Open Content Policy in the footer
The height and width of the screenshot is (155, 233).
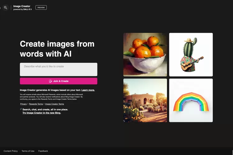click(11, 151)
